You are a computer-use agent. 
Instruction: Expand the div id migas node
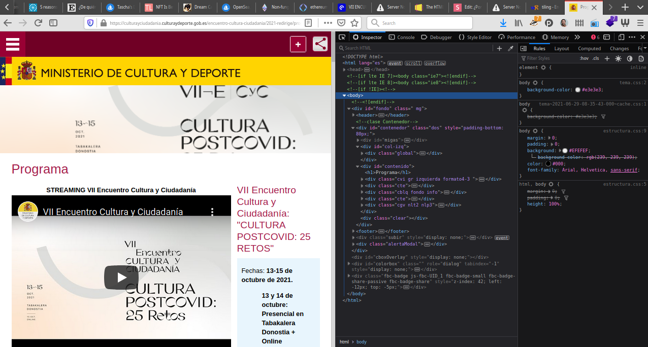(358, 140)
